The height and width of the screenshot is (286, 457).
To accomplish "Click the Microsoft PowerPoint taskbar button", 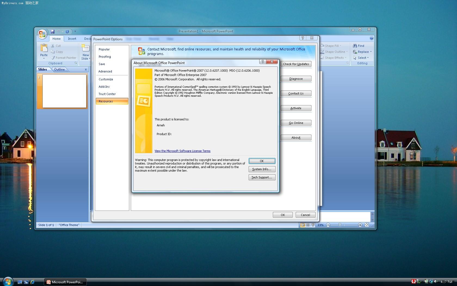I will (x=65, y=282).
